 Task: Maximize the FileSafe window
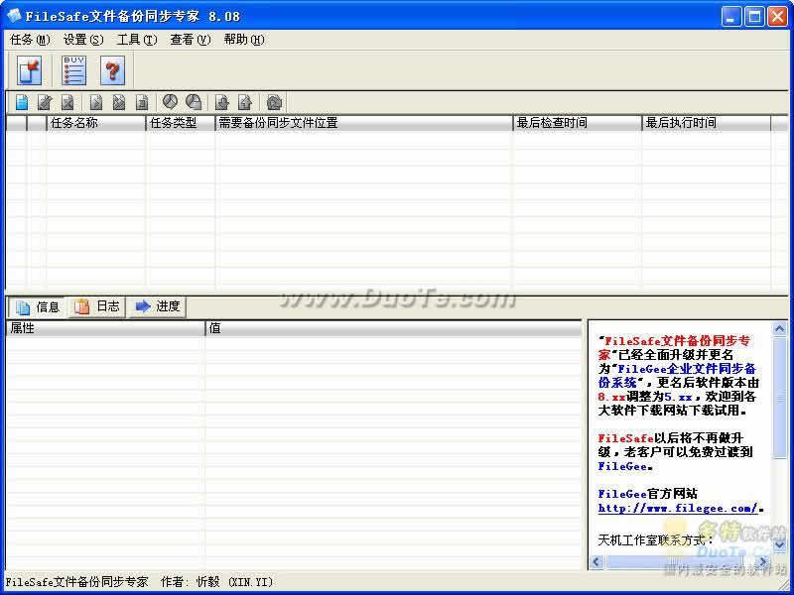[754, 16]
